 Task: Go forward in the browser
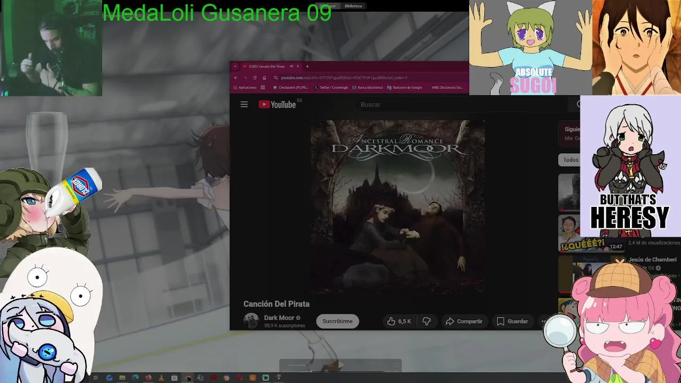[245, 78]
